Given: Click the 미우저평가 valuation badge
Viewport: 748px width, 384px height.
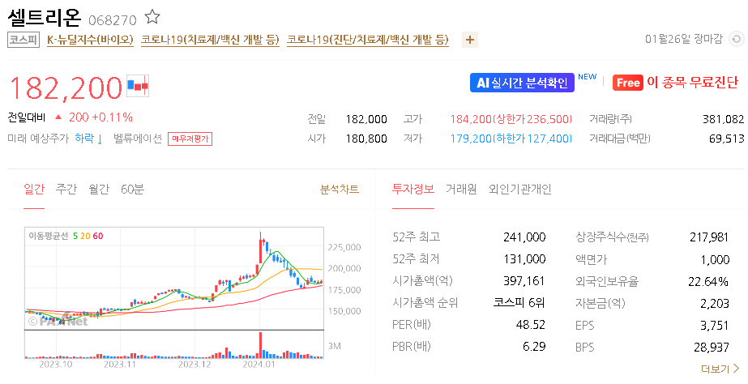Looking at the screenshot, I should [x=190, y=139].
